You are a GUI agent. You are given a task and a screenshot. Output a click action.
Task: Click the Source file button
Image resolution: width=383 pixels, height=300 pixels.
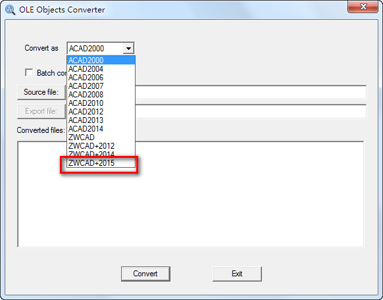pyautogui.click(x=41, y=92)
